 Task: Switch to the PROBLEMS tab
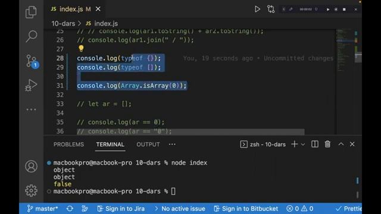[x=69, y=144]
